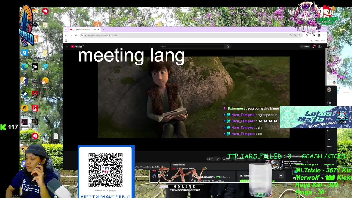352x198 pixels.
Task: Open a new Chrome tab
Action: (103, 29)
